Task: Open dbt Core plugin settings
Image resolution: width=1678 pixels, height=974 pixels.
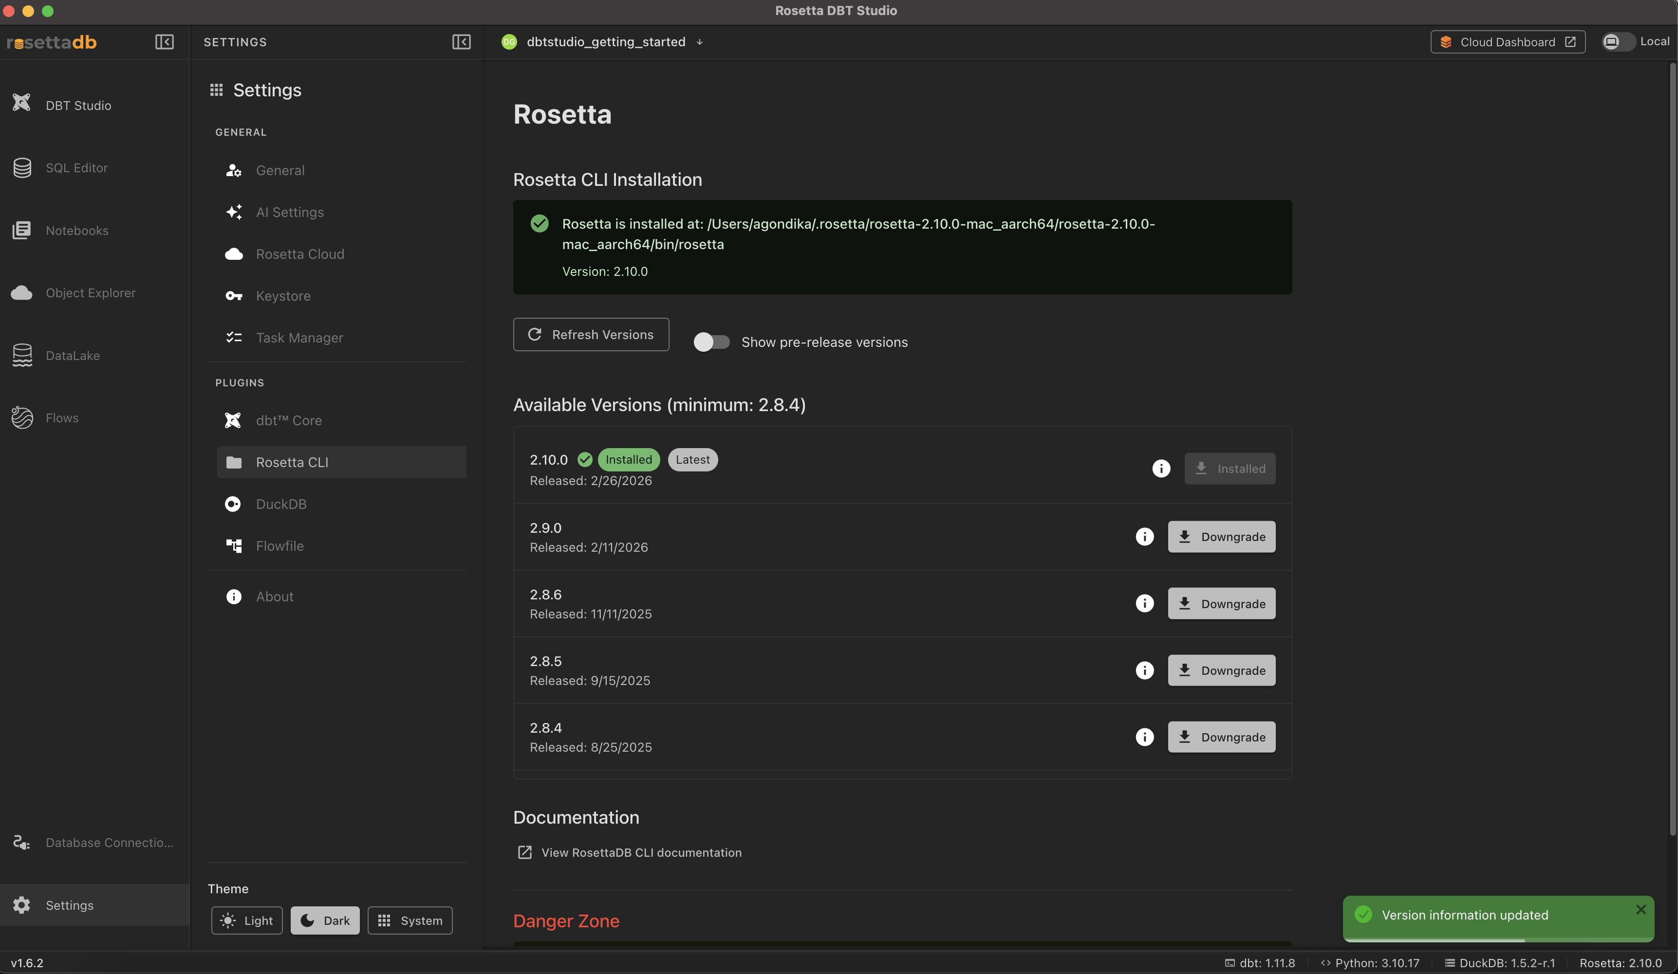Action: (x=342, y=420)
